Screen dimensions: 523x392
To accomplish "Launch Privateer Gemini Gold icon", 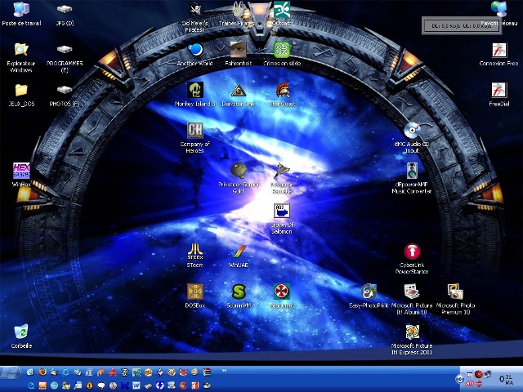I will [x=239, y=178].
